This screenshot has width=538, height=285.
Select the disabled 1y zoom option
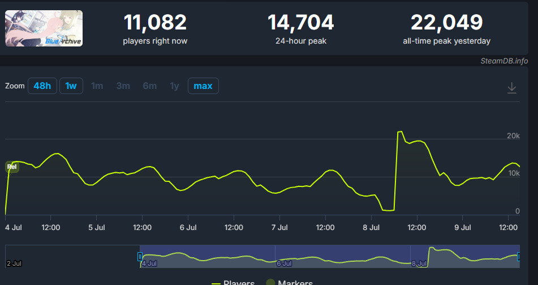[175, 86]
